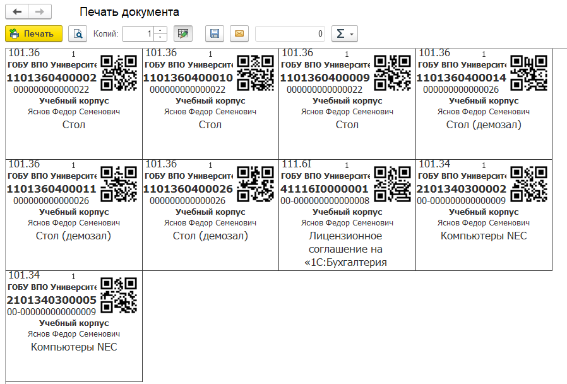This screenshot has width=567, height=384.
Task: Click Стол on label 1101360400009
Action: pos(347,125)
